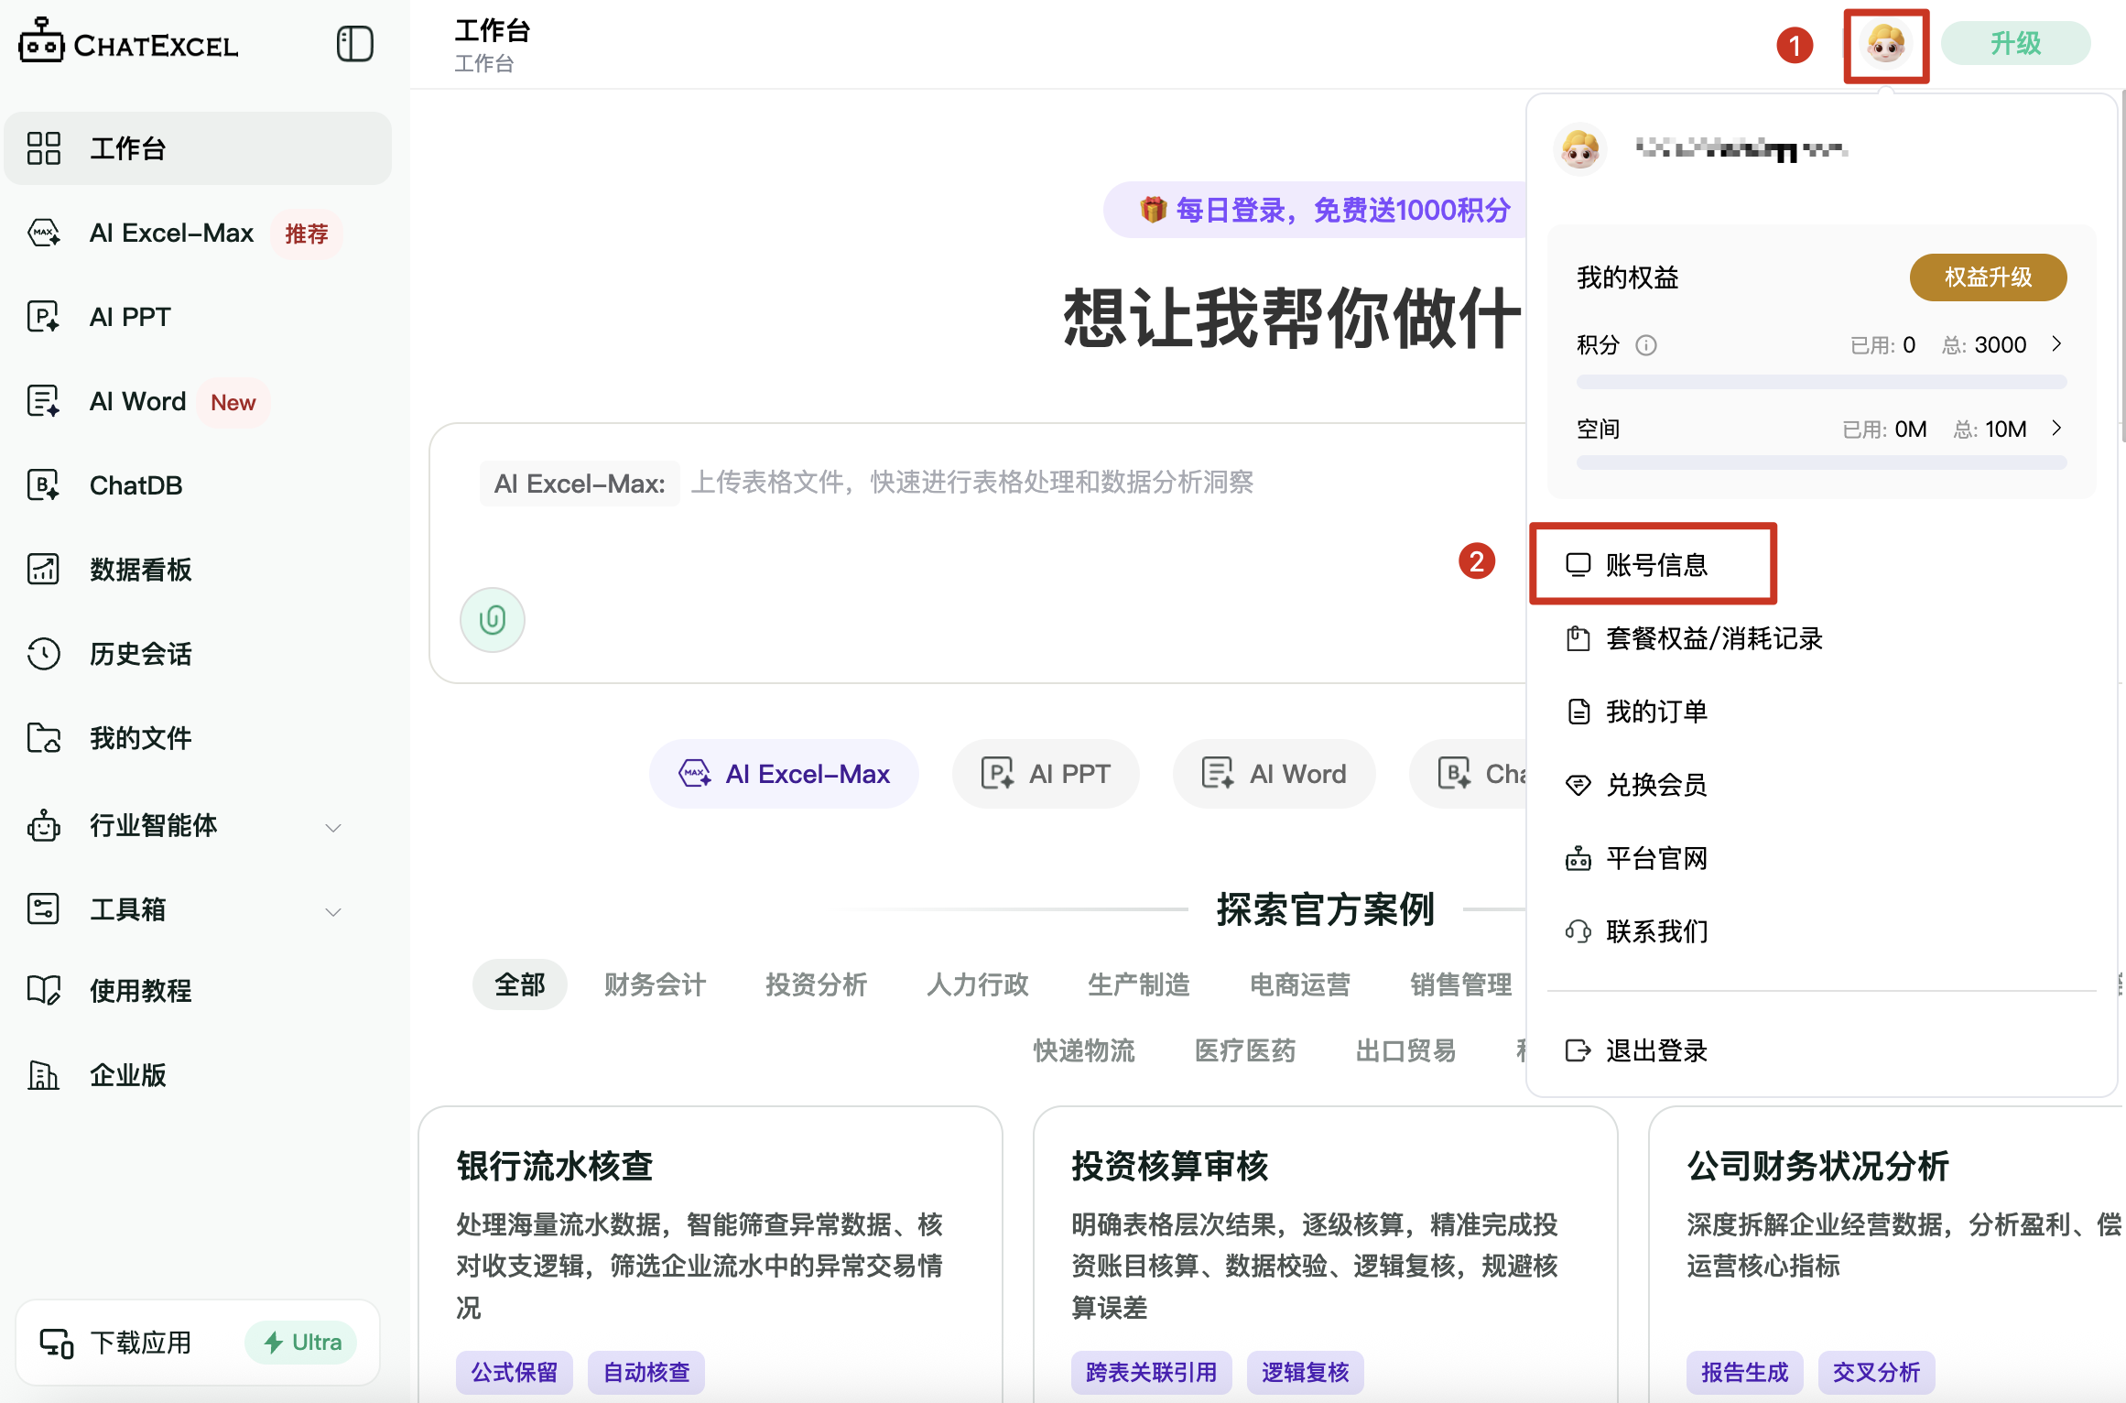Image resolution: width=2126 pixels, height=1403 pixels.
Task: Click the ChatDB sidebar icon
Action: point(43,485)
